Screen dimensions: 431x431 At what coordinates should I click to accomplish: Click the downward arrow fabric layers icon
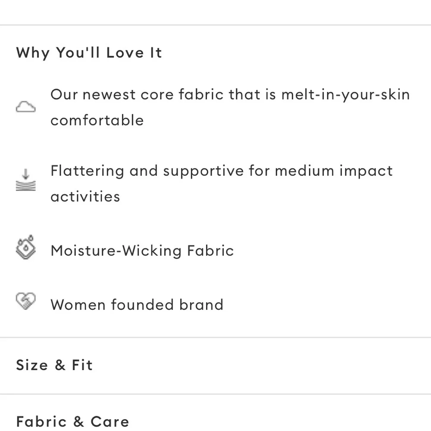click(x=26, y=180)
